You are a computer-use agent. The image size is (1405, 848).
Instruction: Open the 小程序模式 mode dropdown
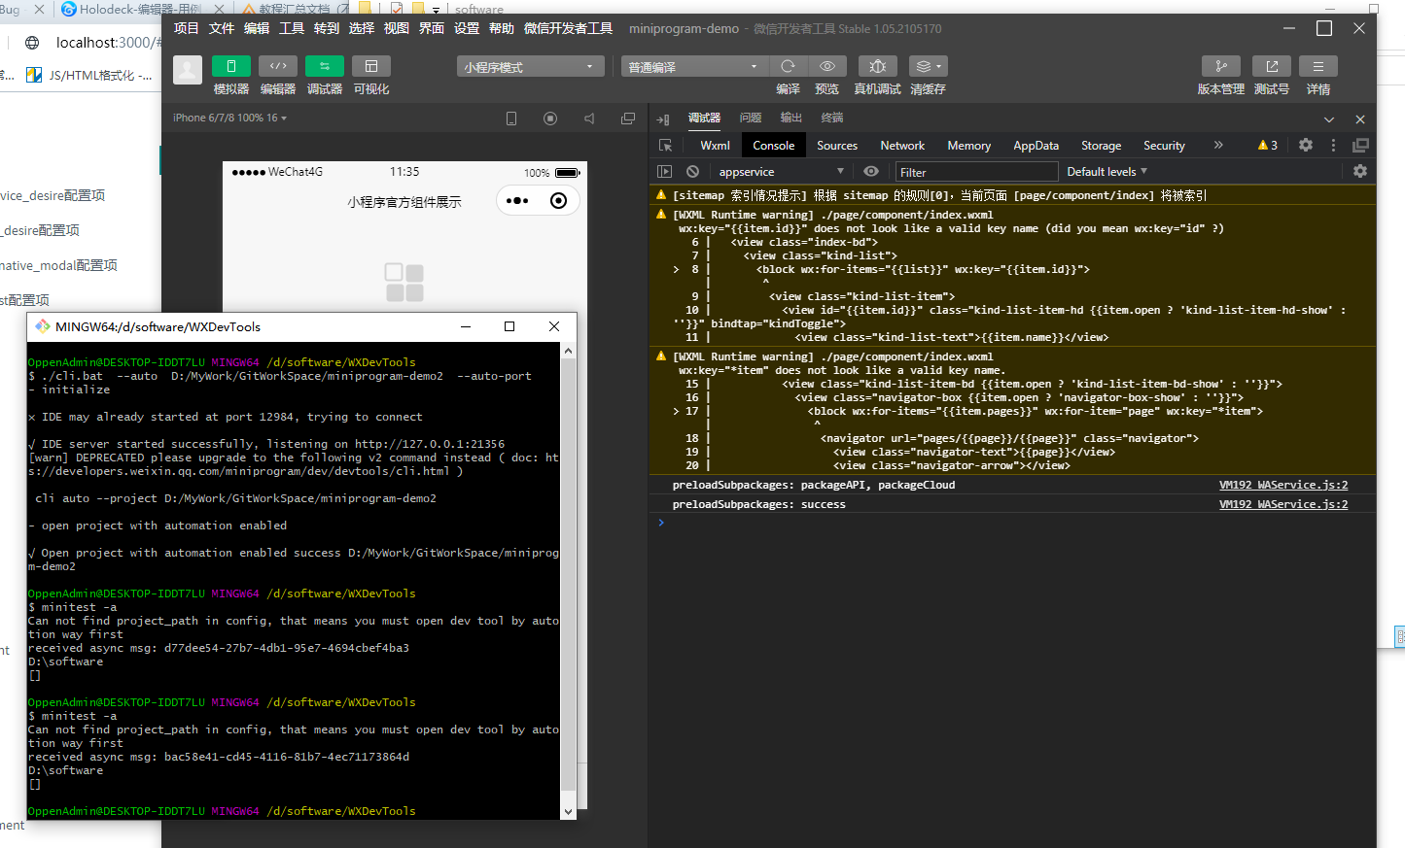tap(531, 67)
